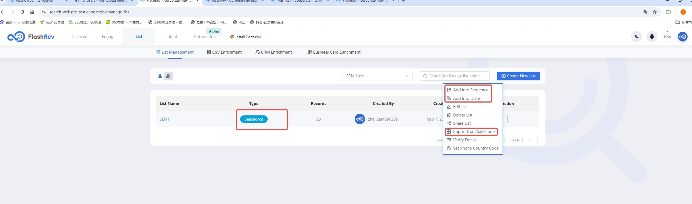Click the browser back arrow
692x204 pixels.
point(3,12)
